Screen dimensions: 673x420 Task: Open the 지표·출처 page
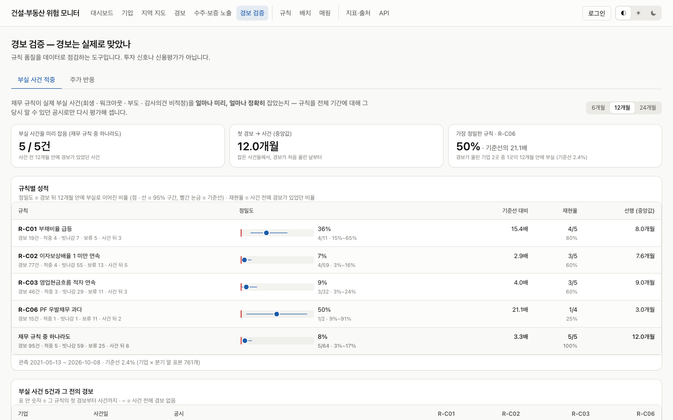pos(358,13)
